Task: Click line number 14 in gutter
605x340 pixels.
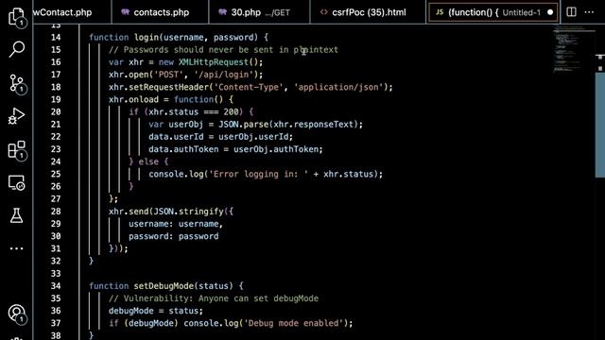Action: [x=56, y=38]
